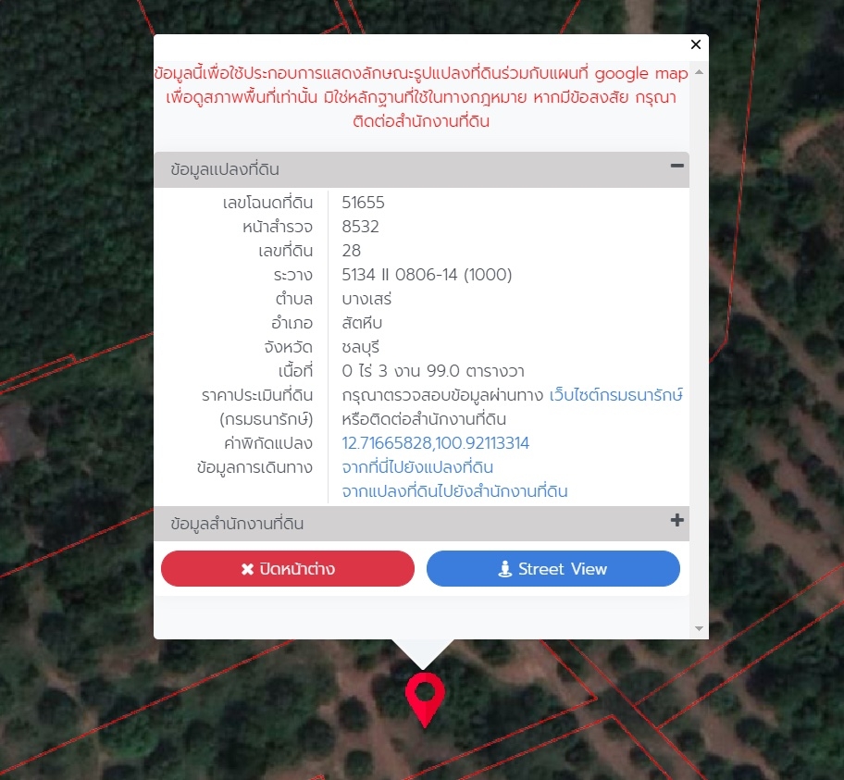844x780 pixels.
Task: Click the ข้อมูลแปลงที่ดิน section header
Action: [421, 169]
